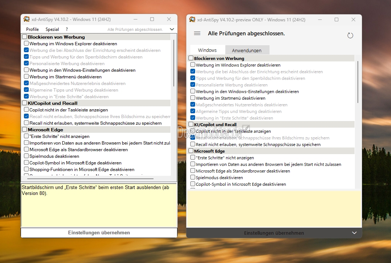Maximize the xd-AntiSpy V4.10.2 left window

[152, 19]
